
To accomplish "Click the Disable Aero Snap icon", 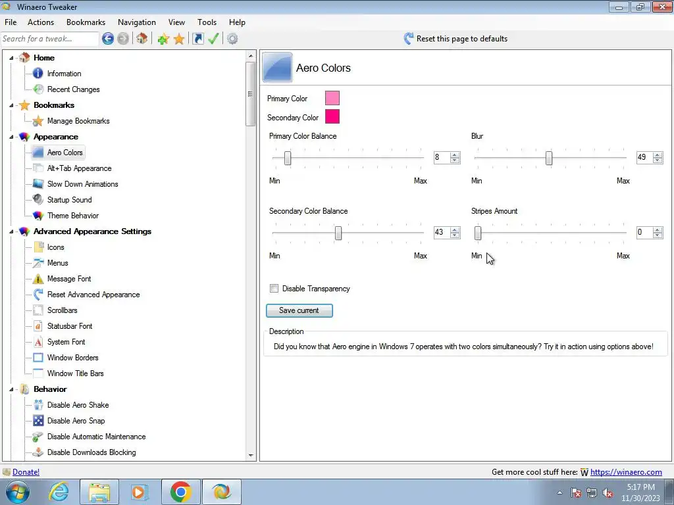I will tap(38, 421).
